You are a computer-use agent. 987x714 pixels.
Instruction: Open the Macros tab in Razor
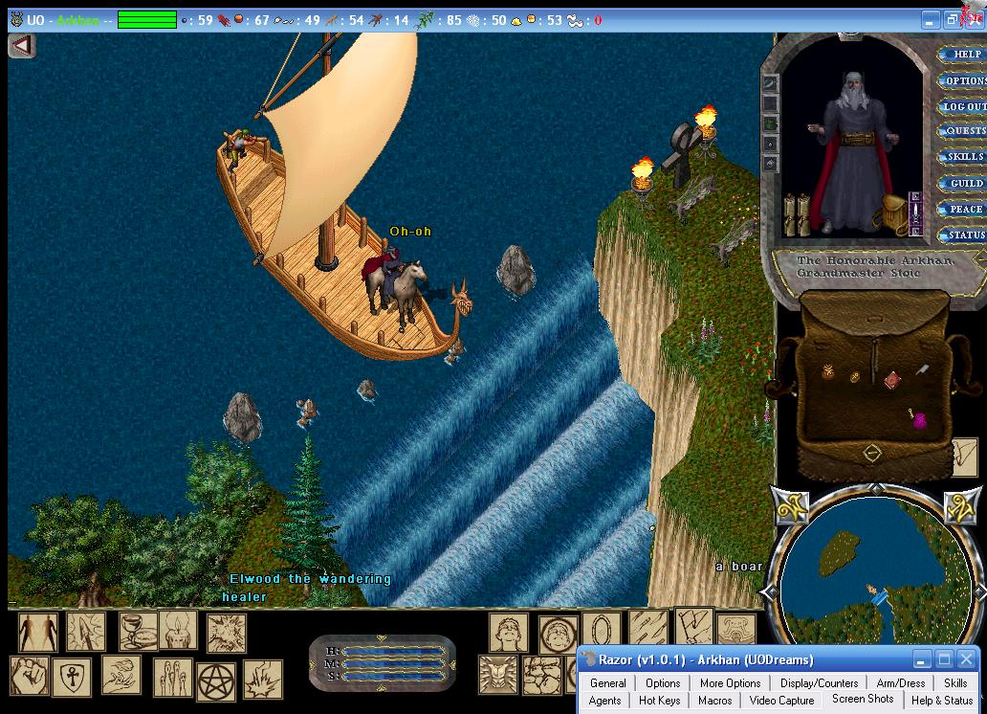tap(714, 701)
